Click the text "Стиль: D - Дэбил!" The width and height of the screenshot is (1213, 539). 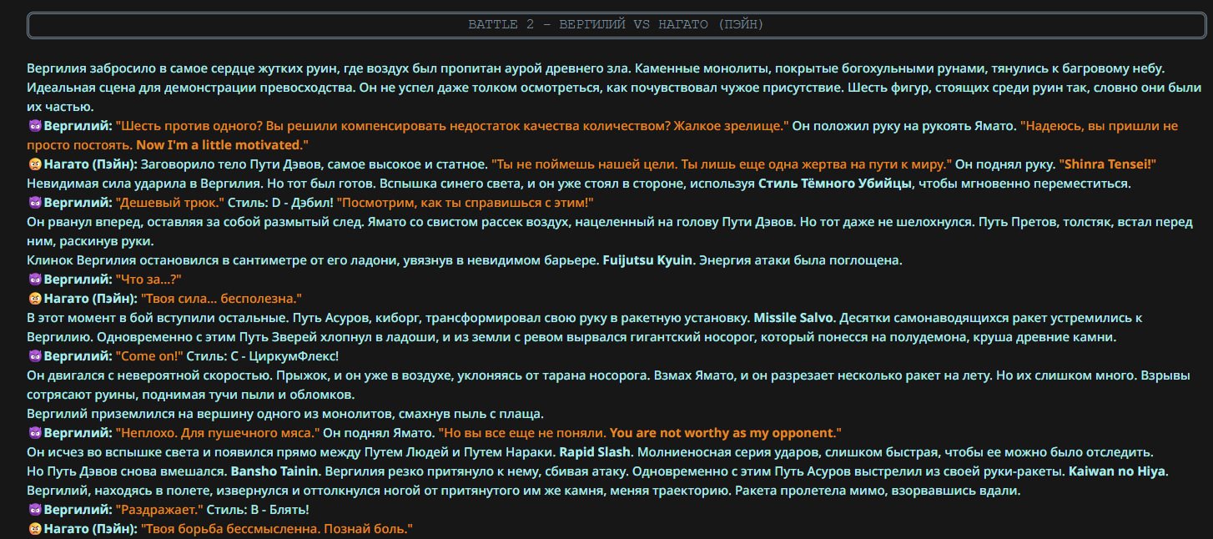click(281, 203)
